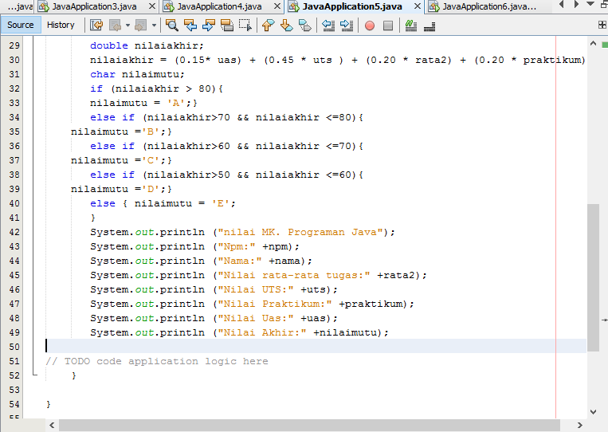
Task: Click the nilaimutu ='B' assignment line
Action: pyautogui.click(x=121, y=132)
